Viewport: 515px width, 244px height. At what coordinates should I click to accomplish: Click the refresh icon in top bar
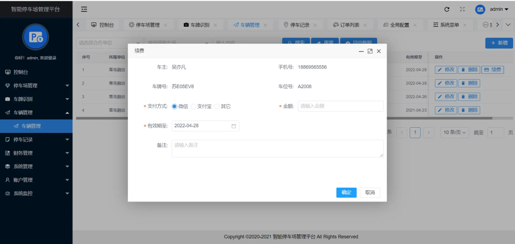[x=447, y=9]
